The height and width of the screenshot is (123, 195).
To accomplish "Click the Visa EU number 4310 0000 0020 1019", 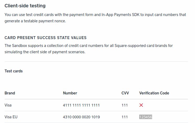I will pyautogui.click(x=81, y=117).
